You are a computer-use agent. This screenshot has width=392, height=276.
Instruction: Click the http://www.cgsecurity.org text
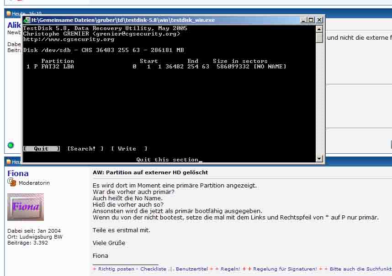coord(69,39)
